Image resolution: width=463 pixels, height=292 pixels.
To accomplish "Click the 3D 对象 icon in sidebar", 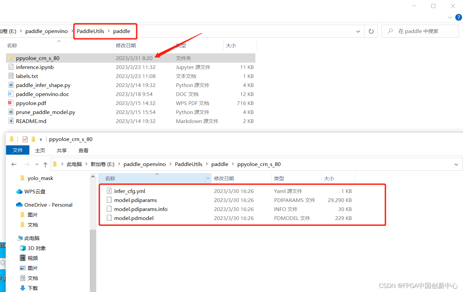I will [23, 248].
